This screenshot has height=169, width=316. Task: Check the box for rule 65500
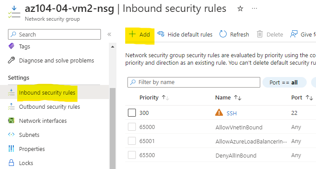[132, 155]
